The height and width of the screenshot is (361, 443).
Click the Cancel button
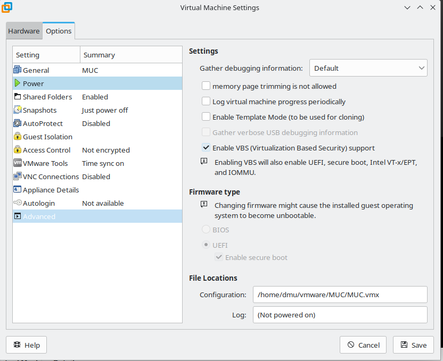[363, 345]
